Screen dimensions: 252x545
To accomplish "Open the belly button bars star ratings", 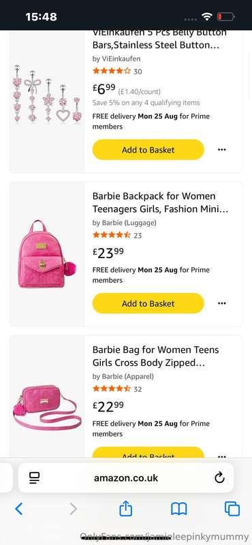I will coord(112,72).
